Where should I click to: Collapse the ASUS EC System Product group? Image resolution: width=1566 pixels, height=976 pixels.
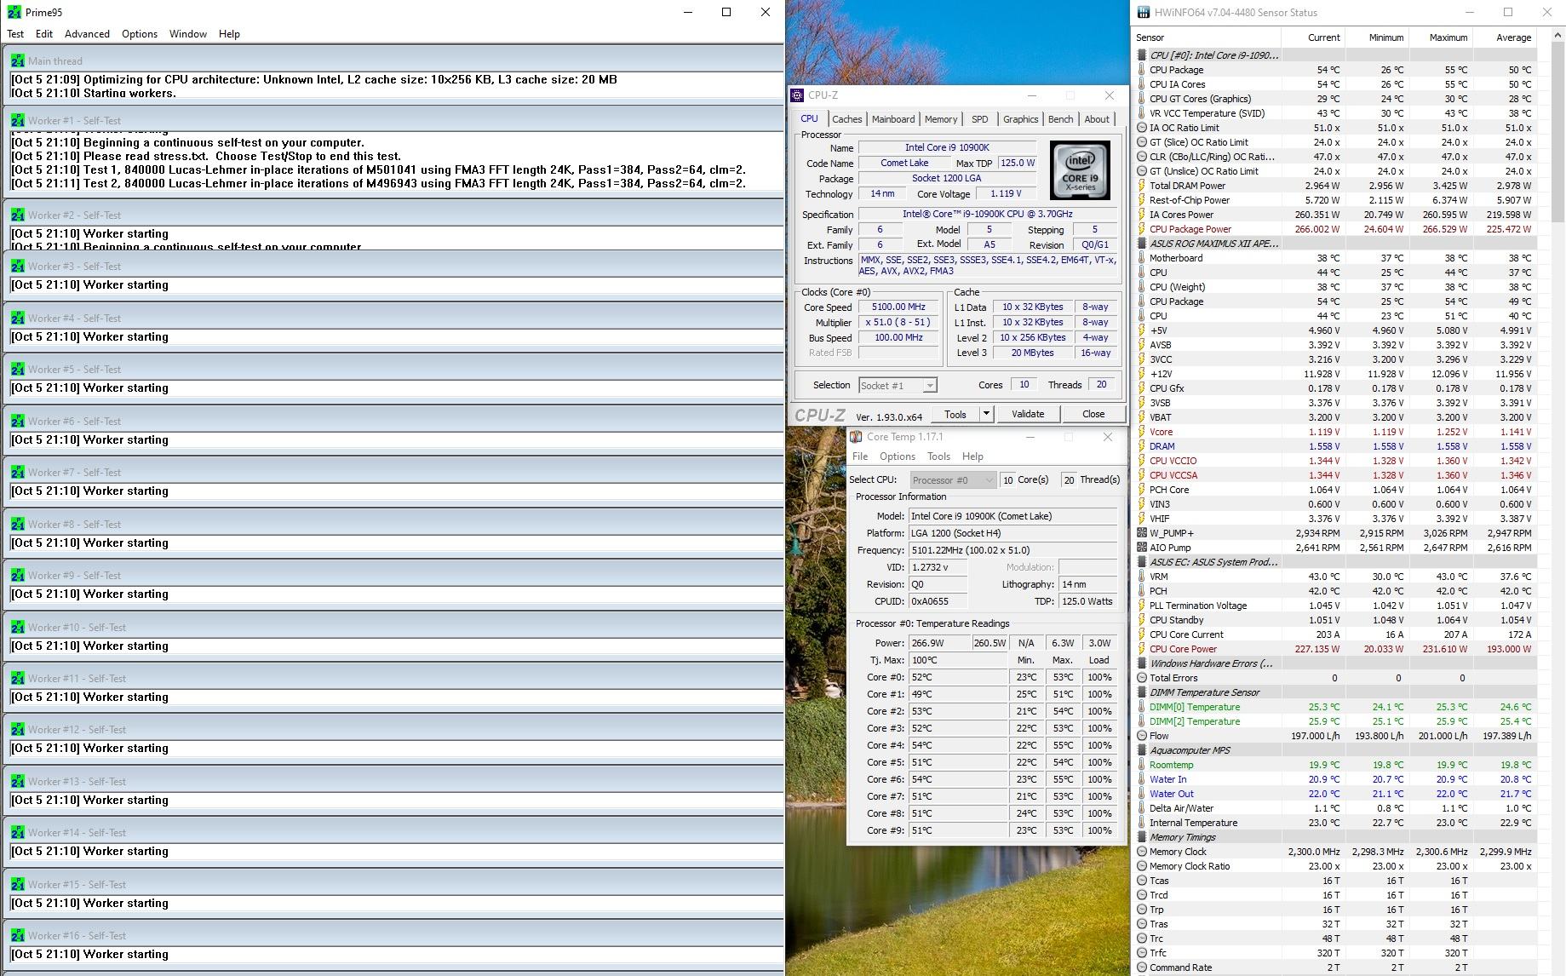click(x=1142, y=562)
